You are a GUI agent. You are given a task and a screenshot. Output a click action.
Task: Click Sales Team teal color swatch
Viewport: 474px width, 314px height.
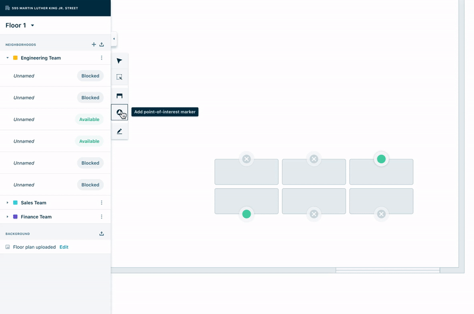point(15,202)
